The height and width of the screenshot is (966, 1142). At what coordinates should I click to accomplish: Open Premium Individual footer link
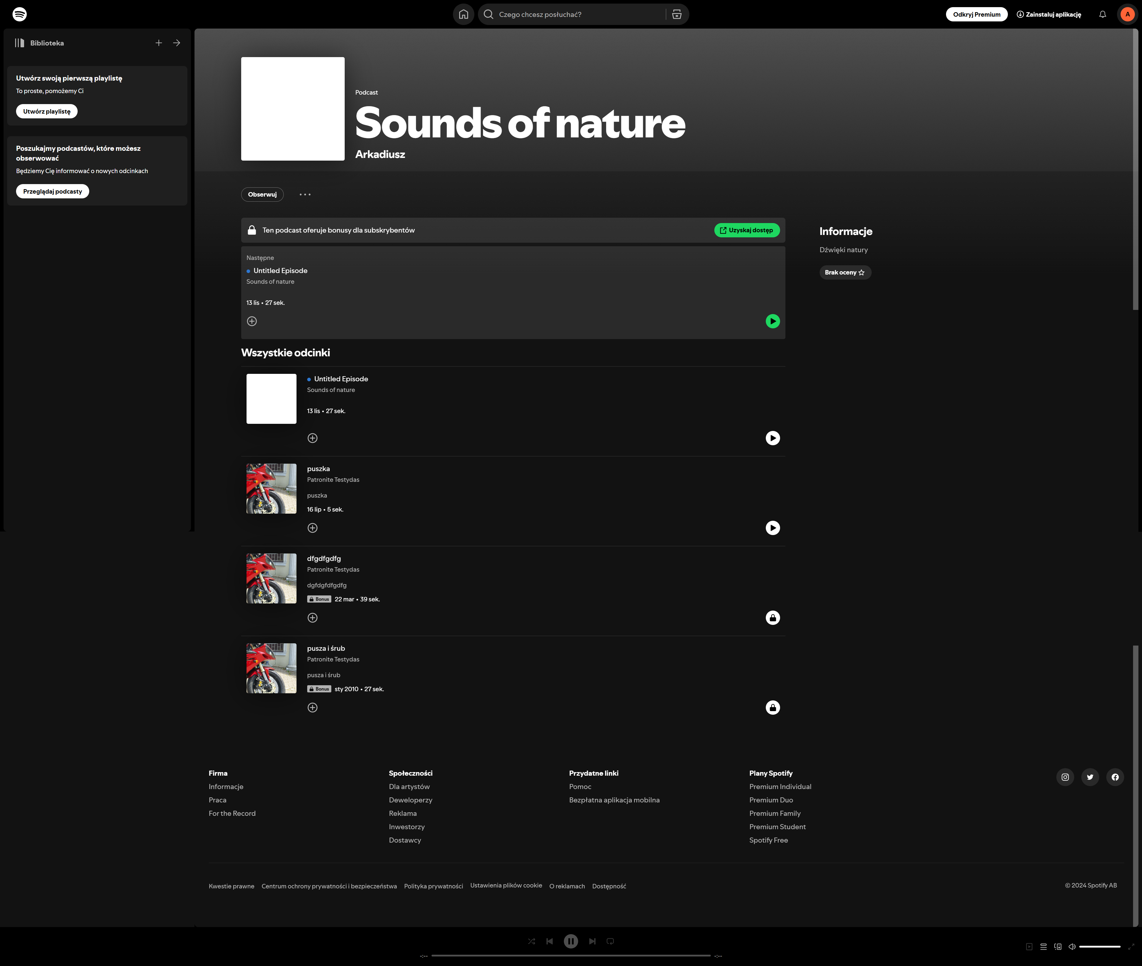coord(780,786)
